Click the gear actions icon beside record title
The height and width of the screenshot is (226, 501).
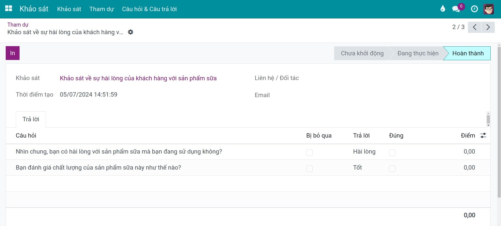pyautogui.click(x=131, y=32)
